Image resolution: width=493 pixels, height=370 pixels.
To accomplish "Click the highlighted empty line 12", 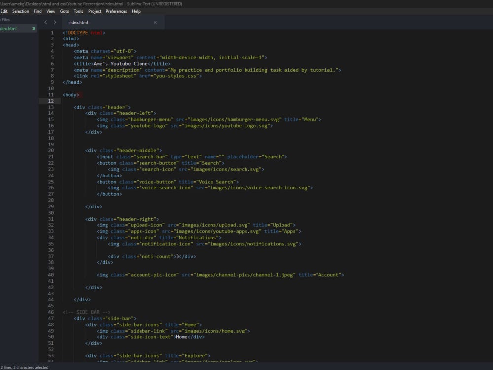I will (x=99, y=101).
